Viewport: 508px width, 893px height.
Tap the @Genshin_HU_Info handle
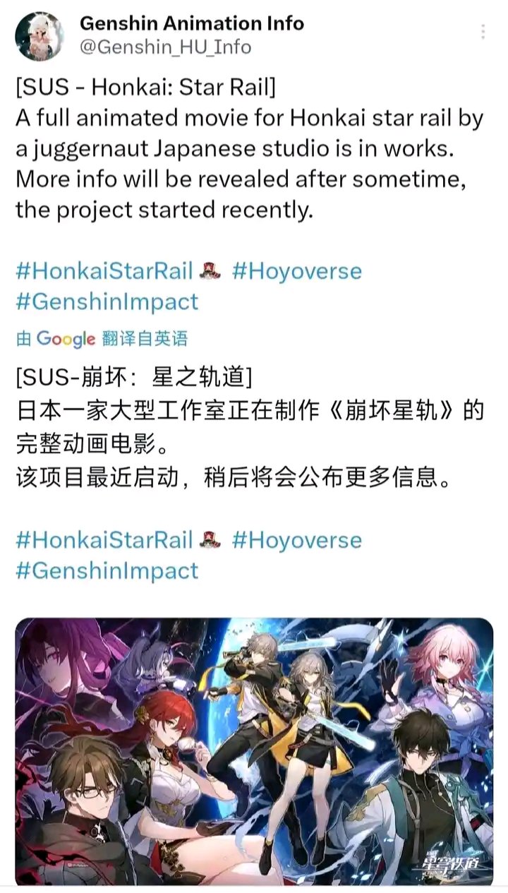(165, 47)
